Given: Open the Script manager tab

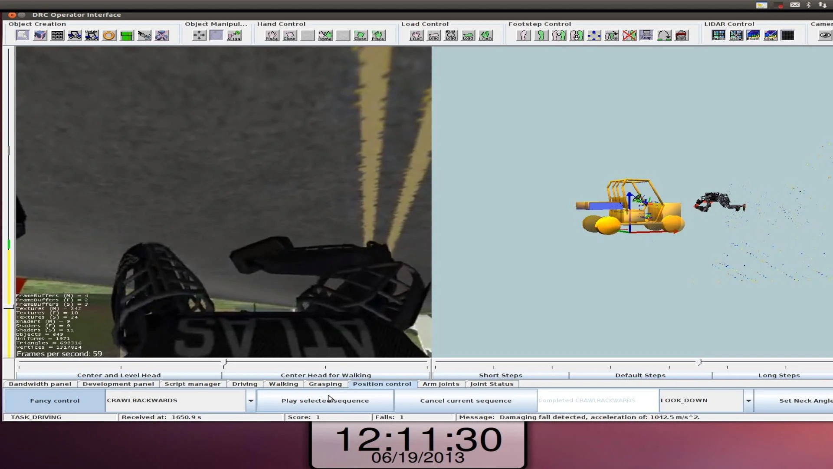Looking at the screenshot, I should point(193,384).
